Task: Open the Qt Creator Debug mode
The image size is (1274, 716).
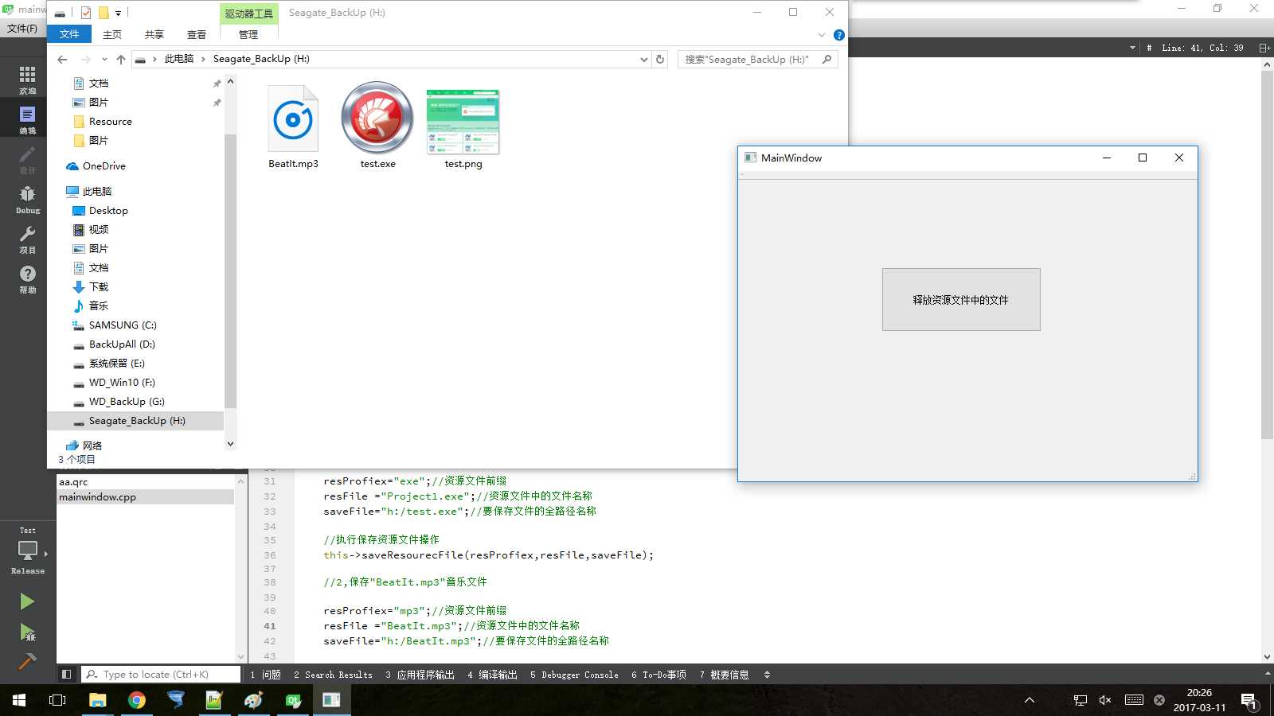Action: tap(28, 200)
